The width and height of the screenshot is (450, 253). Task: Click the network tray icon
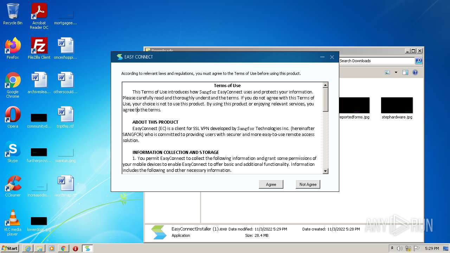408,248
